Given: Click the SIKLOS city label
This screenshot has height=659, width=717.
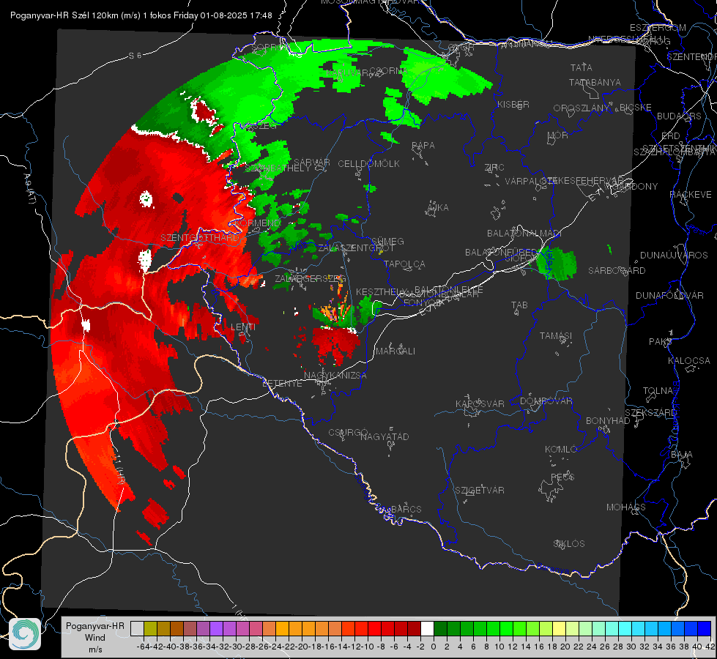Looking at the screenshot, I should pos(569,544).
